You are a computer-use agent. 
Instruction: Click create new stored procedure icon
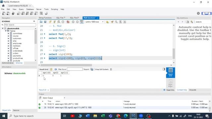32,13
